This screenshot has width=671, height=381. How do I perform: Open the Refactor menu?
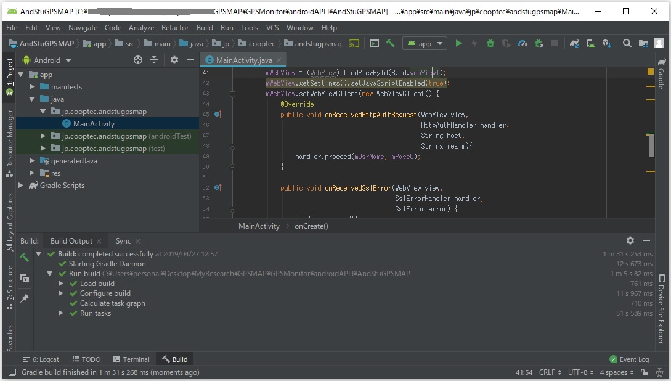[175, 28]
